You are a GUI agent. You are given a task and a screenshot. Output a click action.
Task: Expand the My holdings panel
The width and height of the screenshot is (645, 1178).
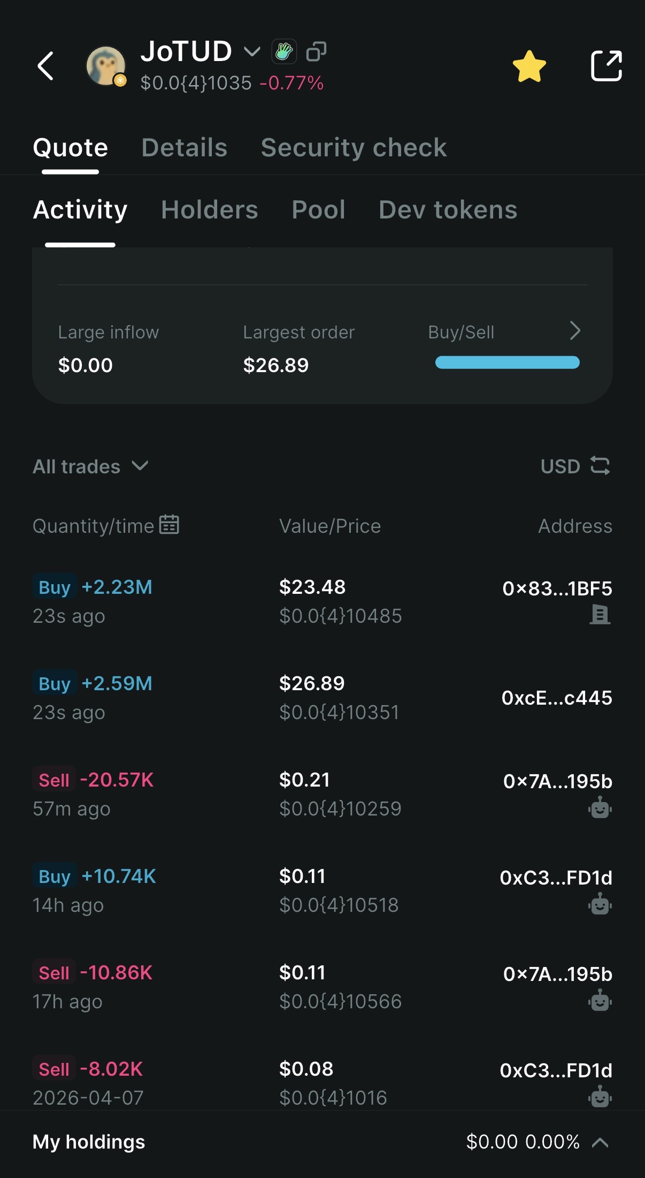pos(600,1142)
